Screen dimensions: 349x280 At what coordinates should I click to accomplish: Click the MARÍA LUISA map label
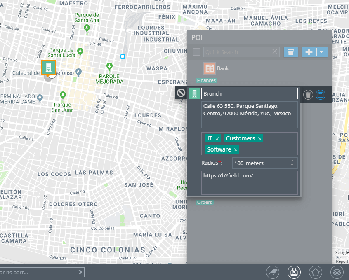[x=153, y=235]
